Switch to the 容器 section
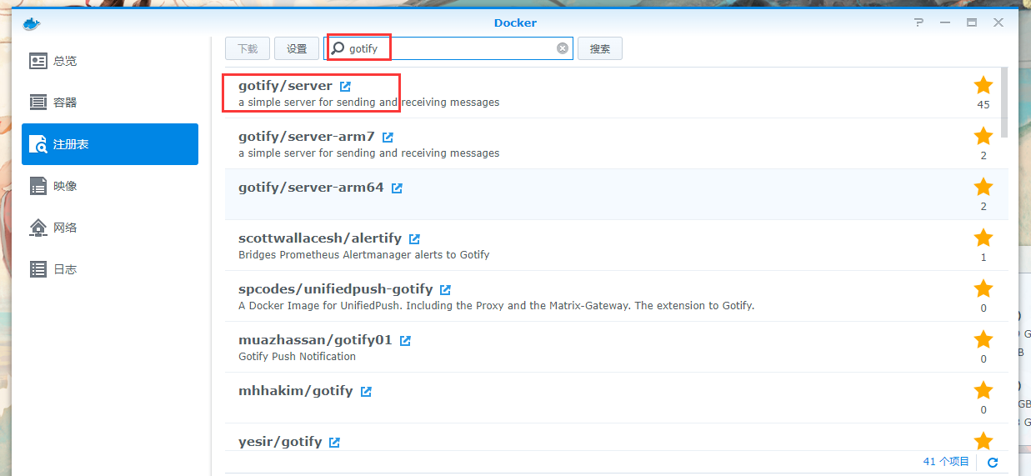The width and height of the screenshot is (1031, 476). click(110, 103)
